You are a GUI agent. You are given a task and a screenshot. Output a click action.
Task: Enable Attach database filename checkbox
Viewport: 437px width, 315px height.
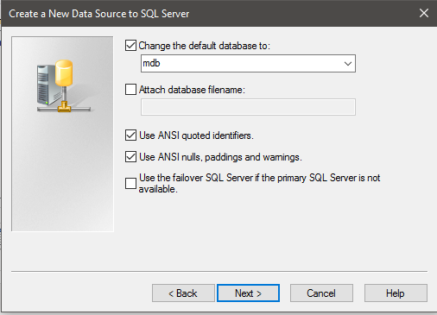(130, 89)
